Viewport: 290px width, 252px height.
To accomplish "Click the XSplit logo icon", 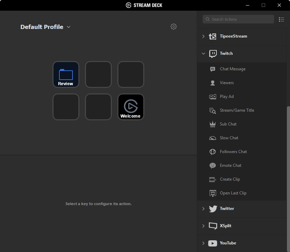I will click(x=213, y=226).
